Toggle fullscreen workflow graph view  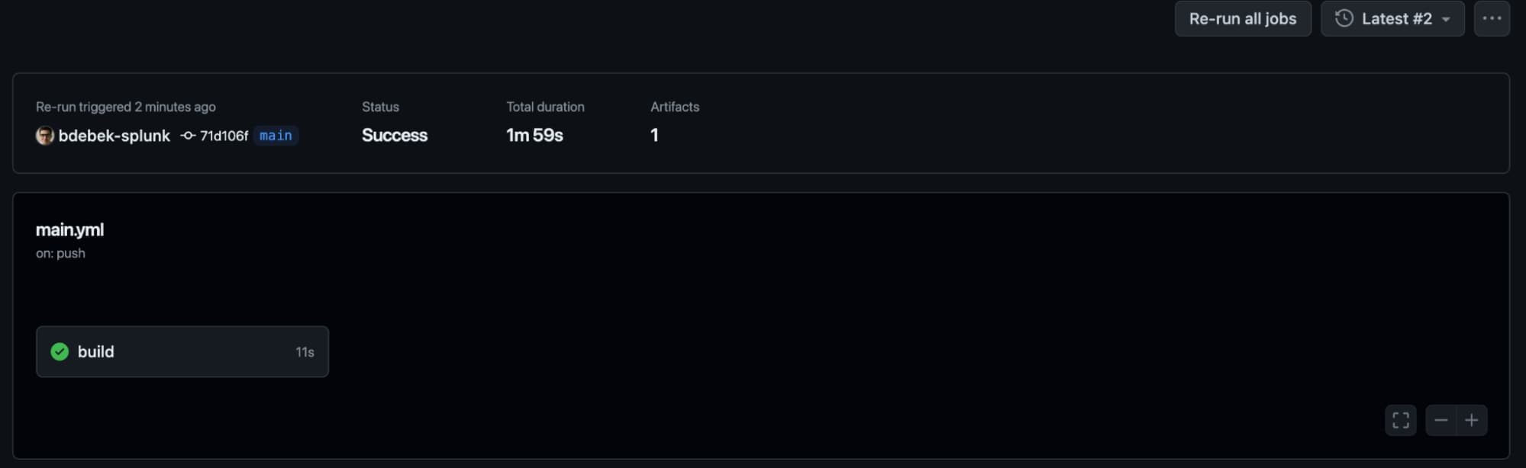click(x=1401, y=420)
